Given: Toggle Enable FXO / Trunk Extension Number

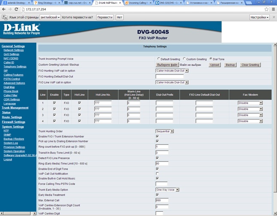Looking at the screenshot, I should (x=157, y=136).
